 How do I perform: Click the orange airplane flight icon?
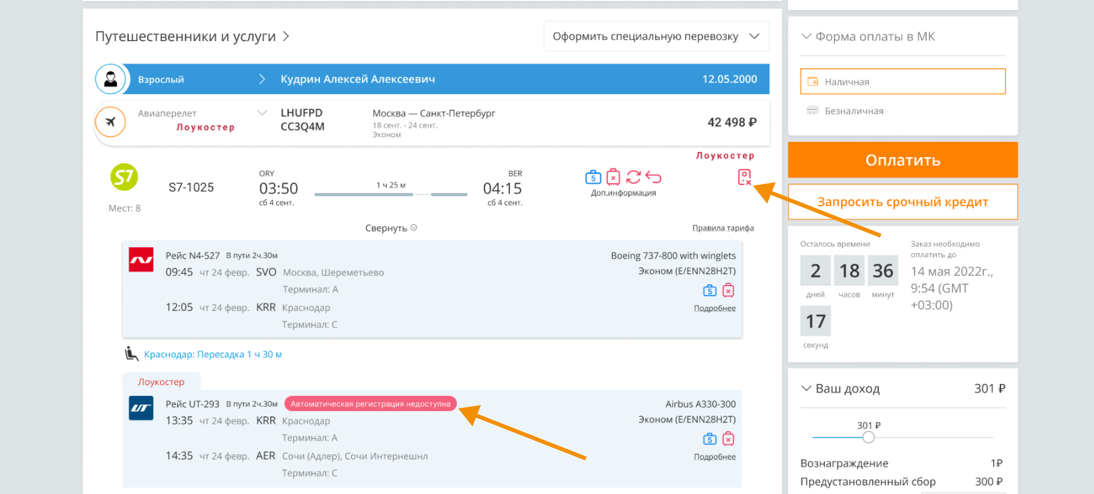[111, 122]
